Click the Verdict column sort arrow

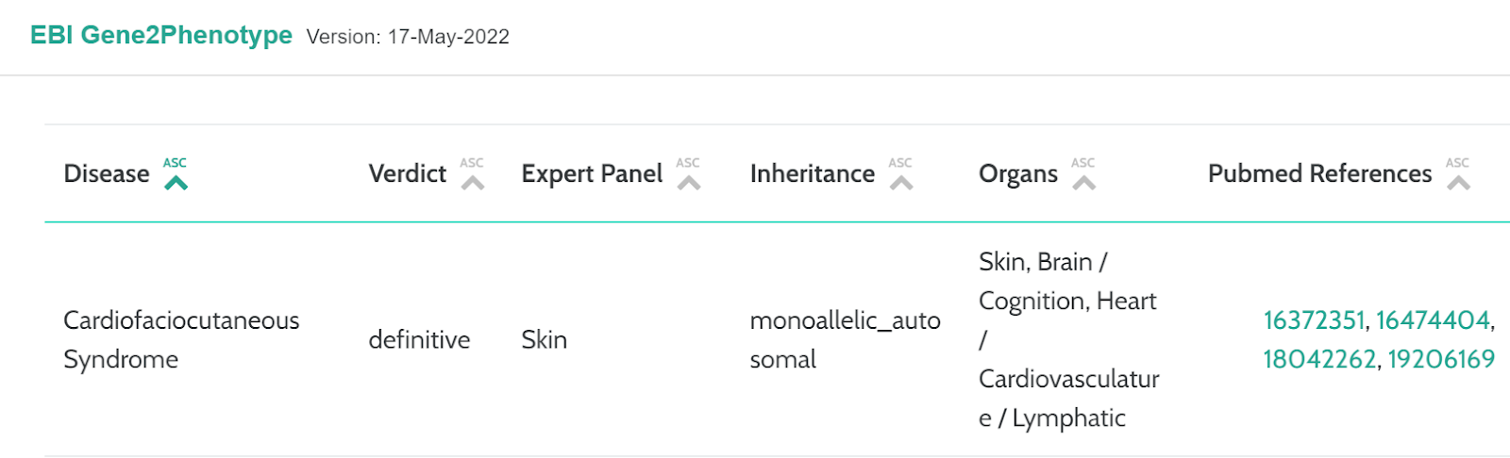click(472, 174)
